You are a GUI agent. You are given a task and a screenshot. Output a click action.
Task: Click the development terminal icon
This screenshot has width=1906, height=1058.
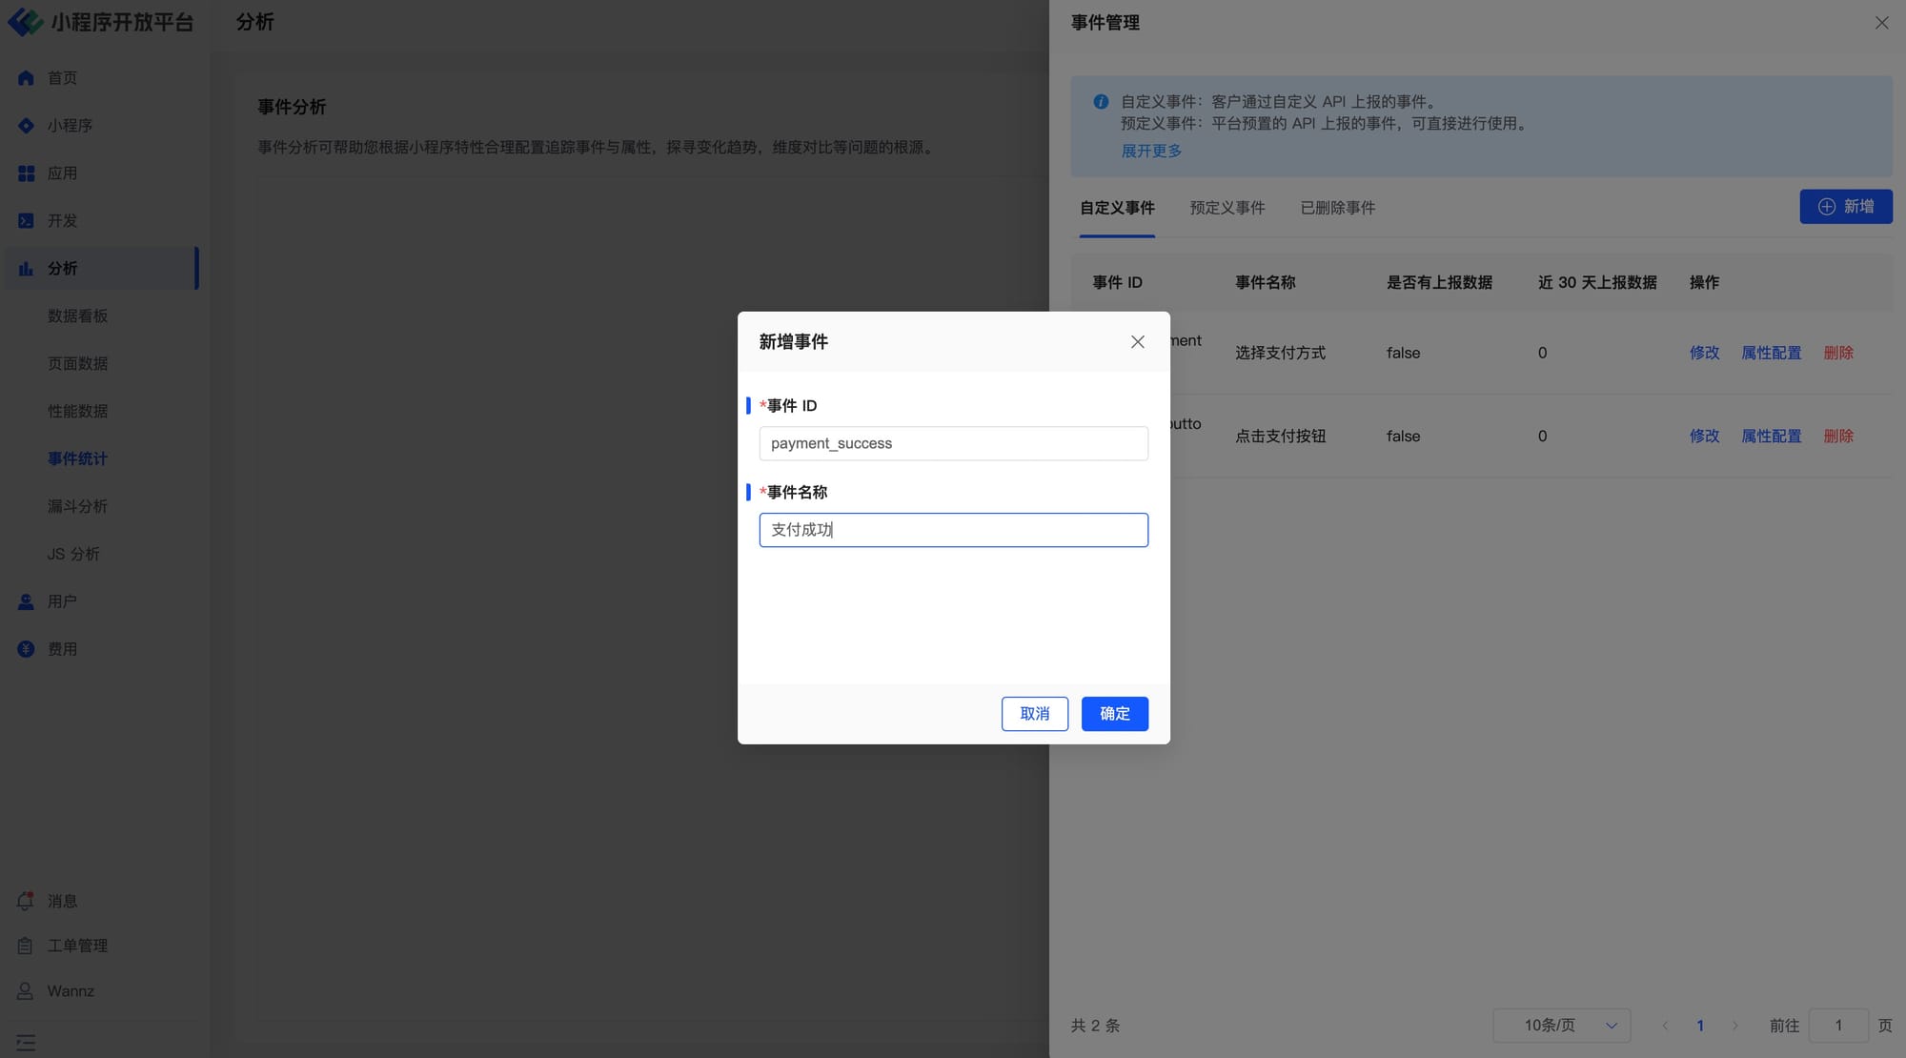pos(26,221)
